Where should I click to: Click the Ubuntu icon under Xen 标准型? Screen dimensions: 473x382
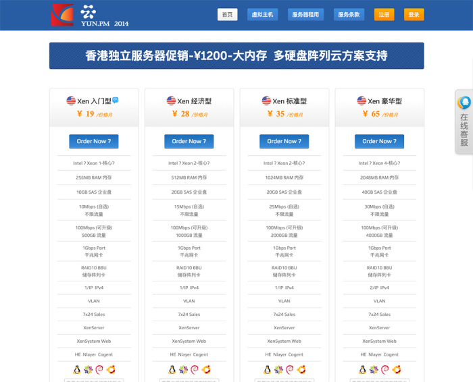coord(301,369)
